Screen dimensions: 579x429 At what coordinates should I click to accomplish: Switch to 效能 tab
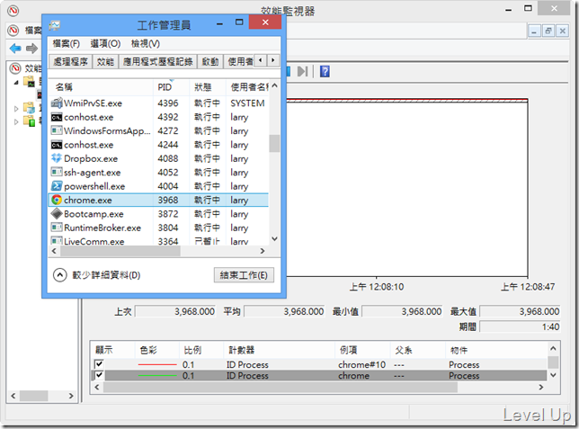(x=105, y=62)
